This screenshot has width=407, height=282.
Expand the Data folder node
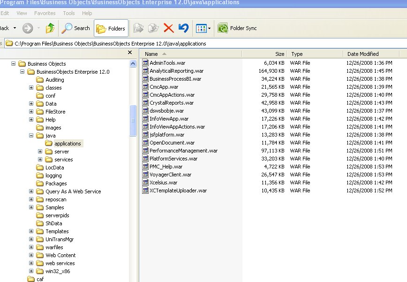pos(31,104)
